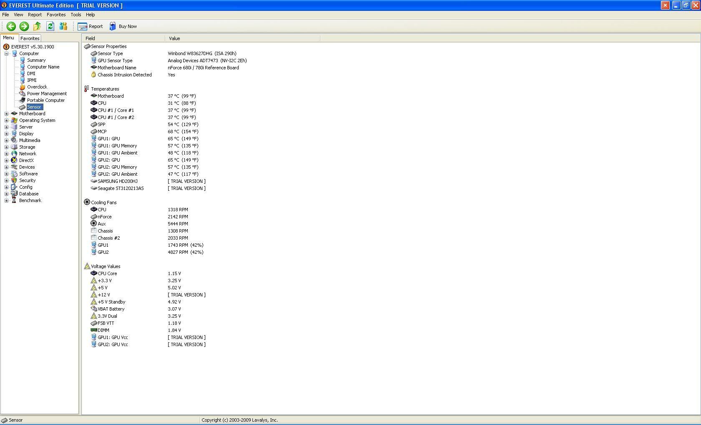
Task: Click the DirectX icon in the tree
Action: click(x=14, y=160)
